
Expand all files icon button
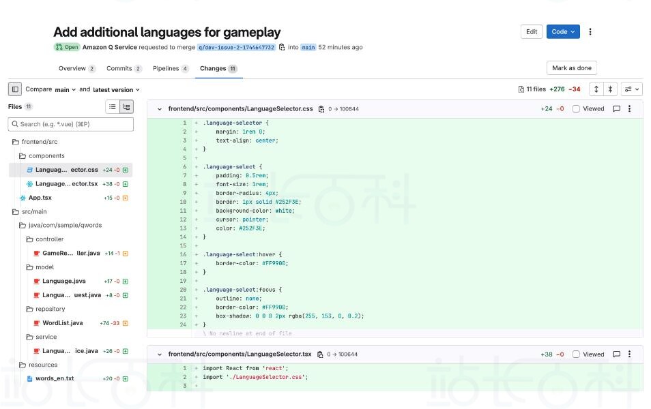(x=596, y=89)
